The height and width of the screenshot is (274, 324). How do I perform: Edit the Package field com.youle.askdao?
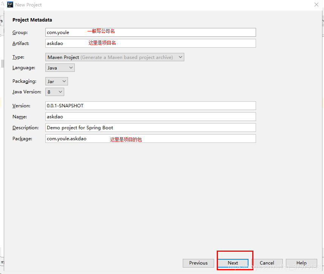click(150, 139)
